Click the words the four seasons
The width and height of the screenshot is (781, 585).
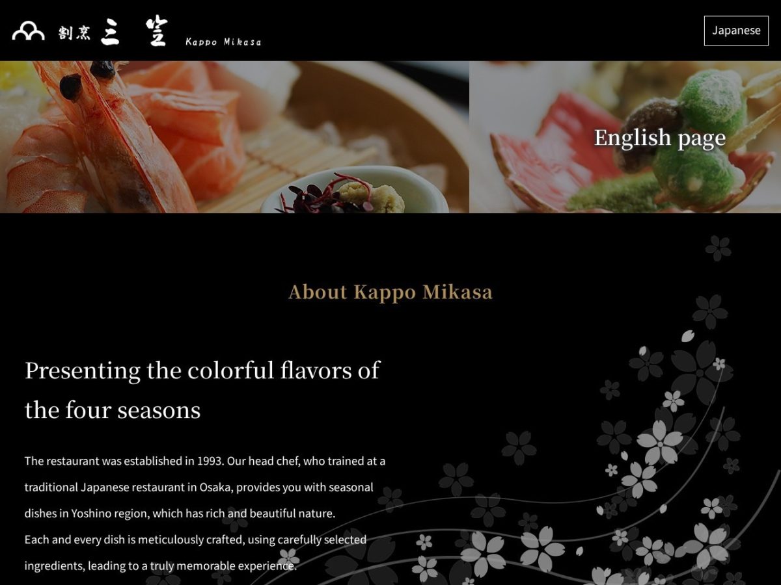pyautogui.click(x=113, y=409)
